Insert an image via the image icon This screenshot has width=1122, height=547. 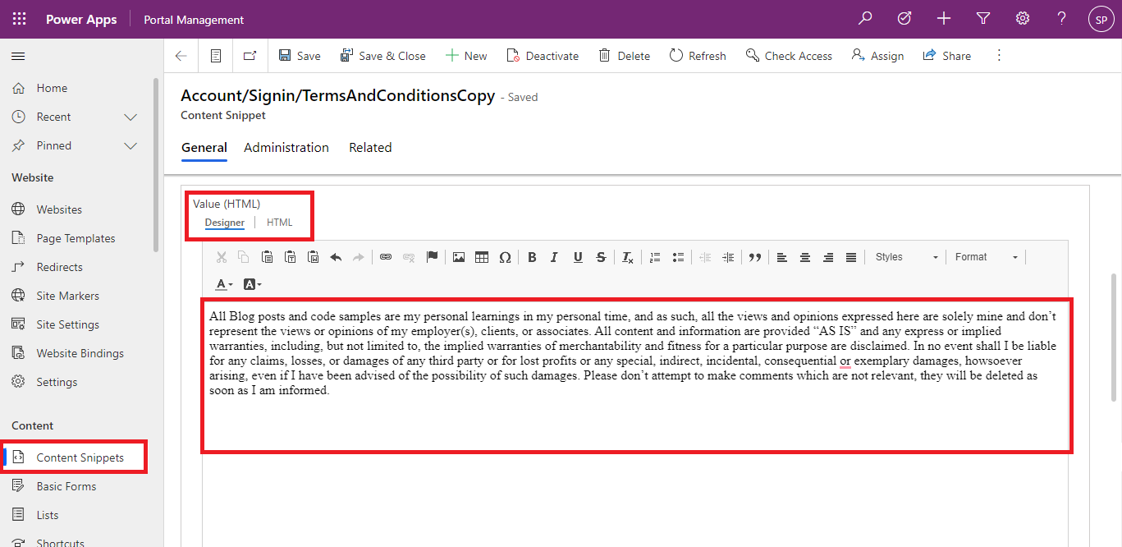459,257
